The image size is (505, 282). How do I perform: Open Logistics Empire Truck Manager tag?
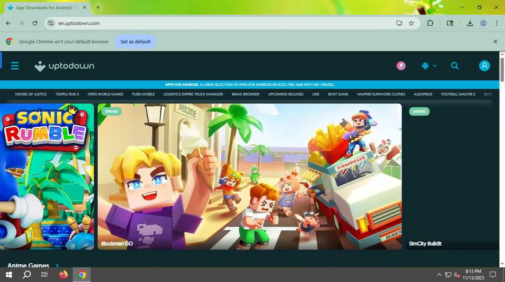[193, 94]
